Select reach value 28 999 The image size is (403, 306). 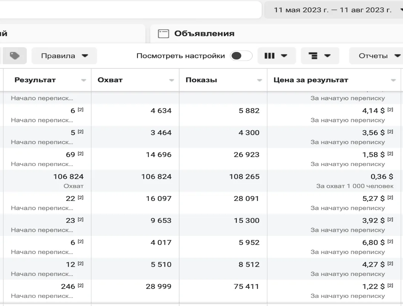pos(159,286)
